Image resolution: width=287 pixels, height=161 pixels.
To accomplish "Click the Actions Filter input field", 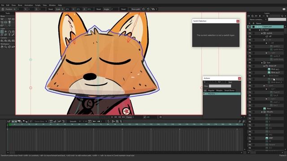I will (x=220, y=86).
